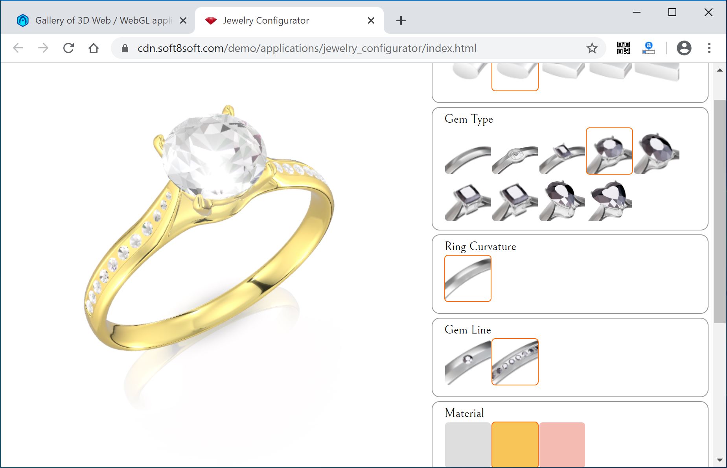Image resolution: width=727 pixels, height=468 pixels.
Task: Open the Chrome three-dot menu
Action: [709, 48]
